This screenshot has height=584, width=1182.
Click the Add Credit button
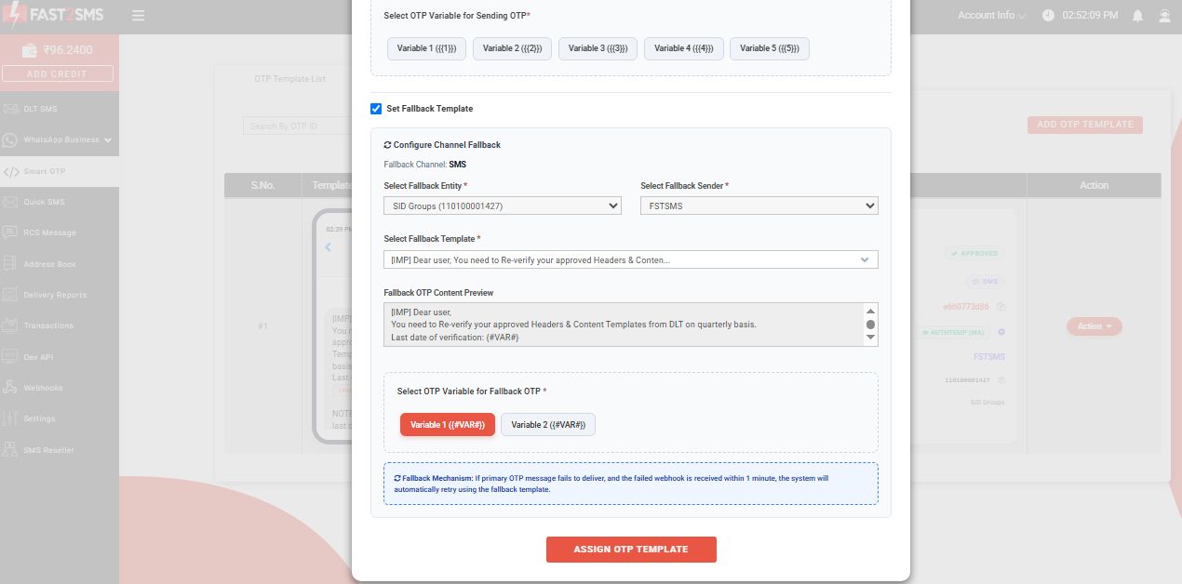click(x=58, y=73)
